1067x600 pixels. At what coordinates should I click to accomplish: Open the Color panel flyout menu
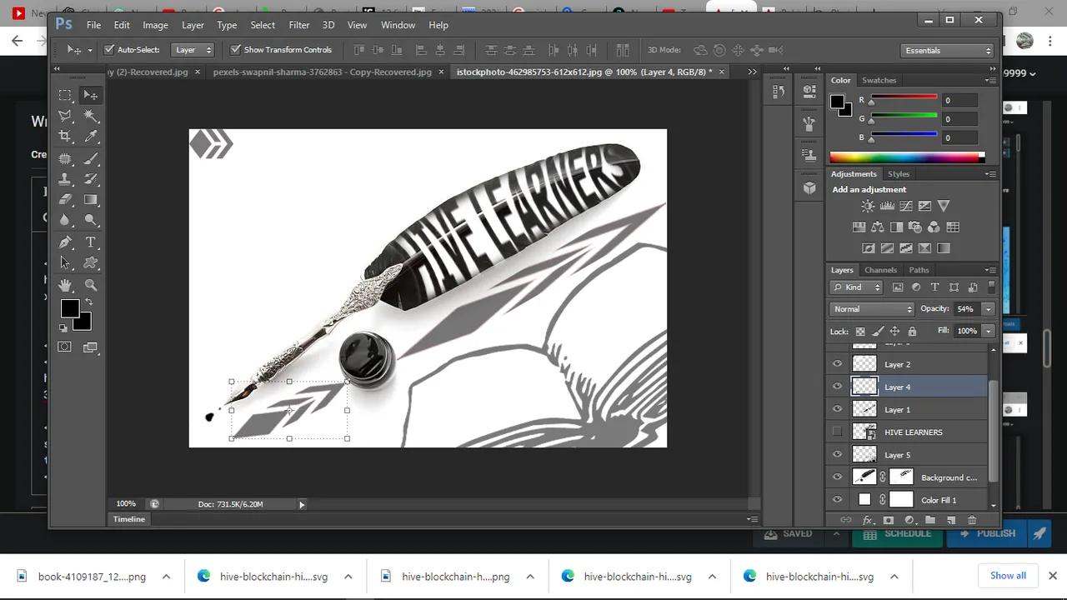pos(990,81)
